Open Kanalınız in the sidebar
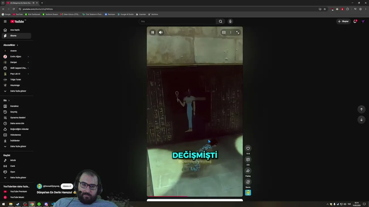 pyautogui.click(x=16, y=106)
